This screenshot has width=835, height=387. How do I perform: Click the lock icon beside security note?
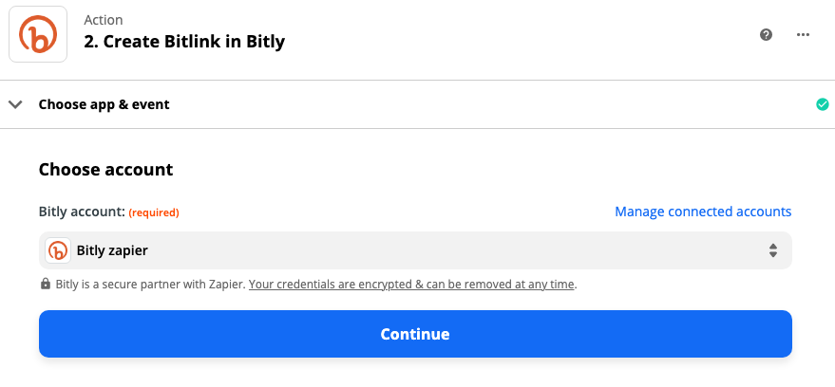45,284
